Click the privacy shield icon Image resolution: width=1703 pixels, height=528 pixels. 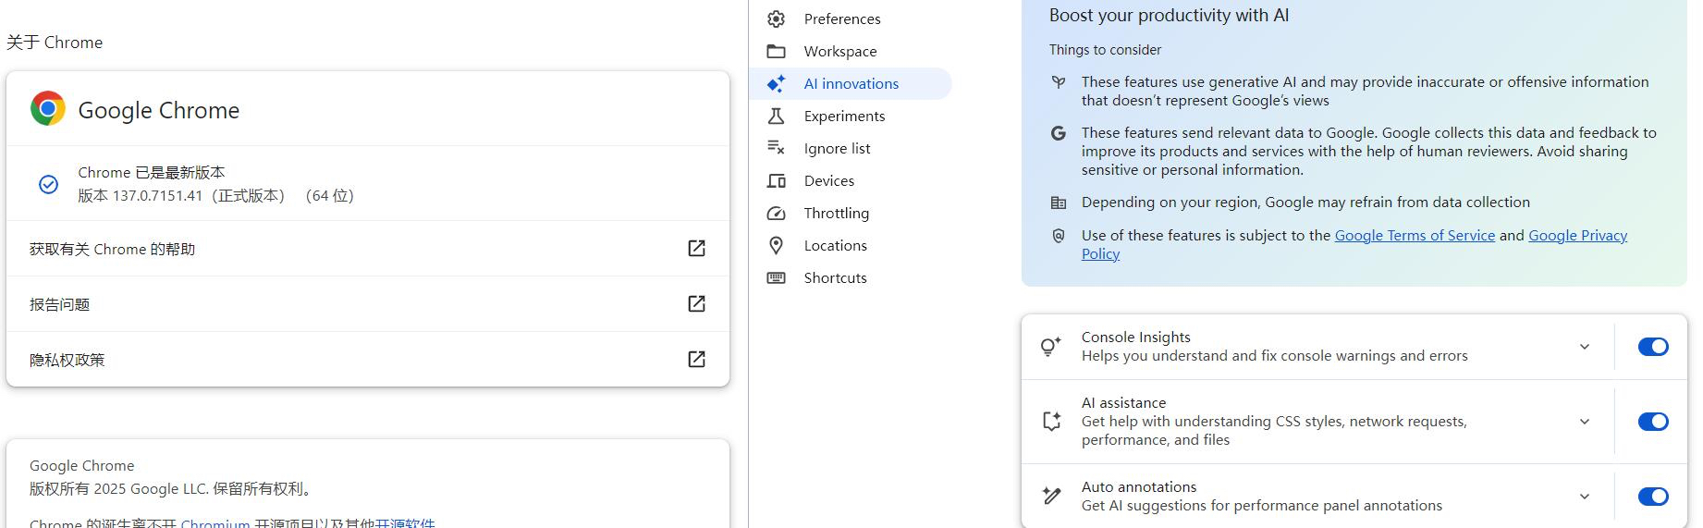click(1059, 236)
